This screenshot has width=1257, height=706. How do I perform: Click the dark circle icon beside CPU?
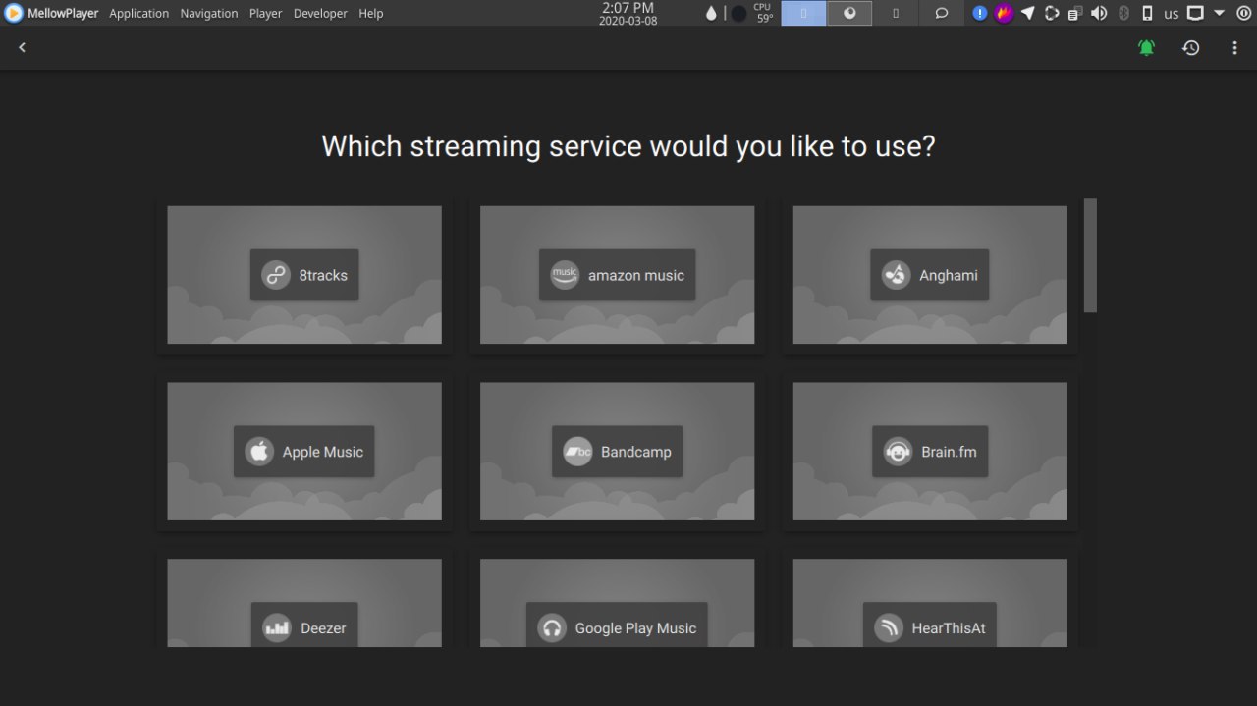point(738,13)
